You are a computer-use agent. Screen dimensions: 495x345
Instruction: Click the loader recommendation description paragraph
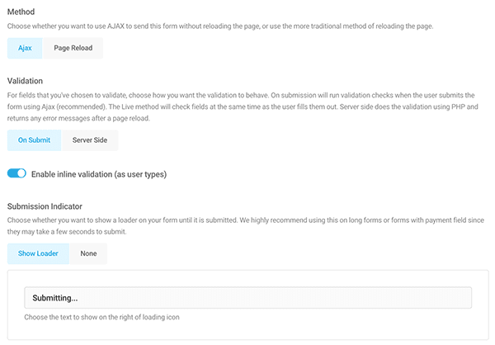click(246, 226)
